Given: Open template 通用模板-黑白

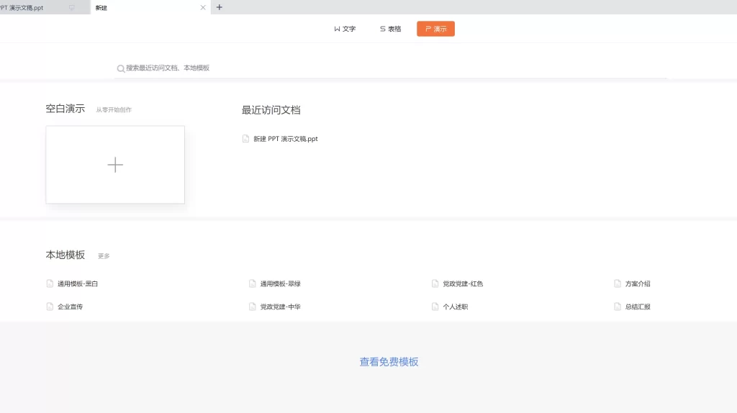Looking at the screenshot, I should click(x=78, y=283).
